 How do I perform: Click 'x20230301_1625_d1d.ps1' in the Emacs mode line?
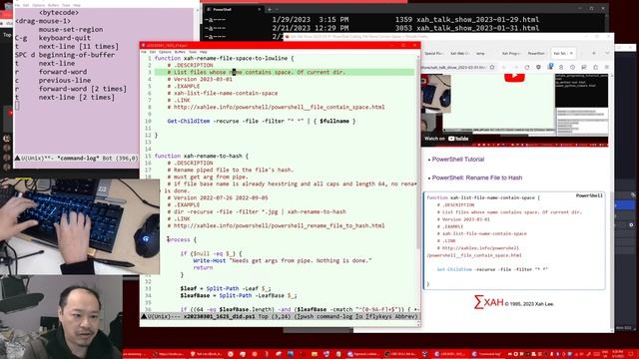[220, 316]
